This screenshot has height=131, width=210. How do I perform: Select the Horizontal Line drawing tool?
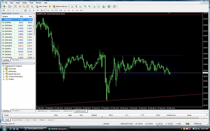click(x=17, y=10)
